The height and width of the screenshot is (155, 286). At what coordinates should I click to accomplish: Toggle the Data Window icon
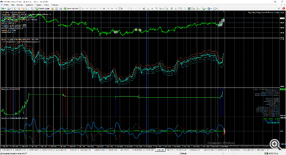(19, 8)
